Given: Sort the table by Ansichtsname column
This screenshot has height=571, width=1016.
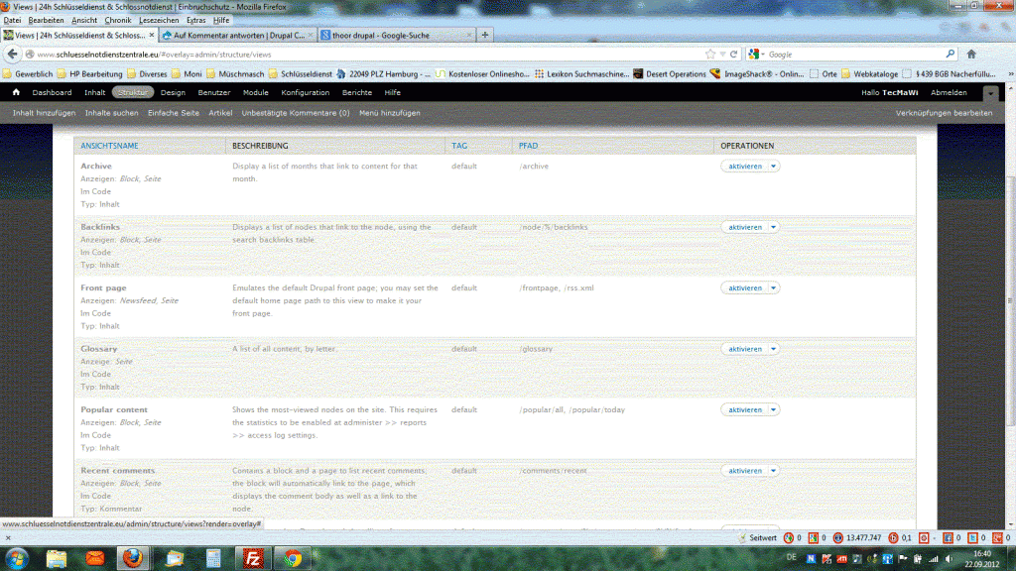Looking at the screenshot, I should (109, 146).
